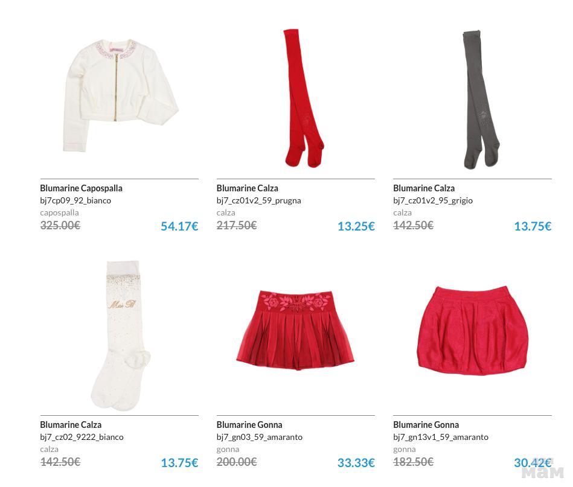This screenshot has width=573, height=487.
Task: Click the Blumarine Gonna bj7_gn03 title
Action: tap(249, 425)
